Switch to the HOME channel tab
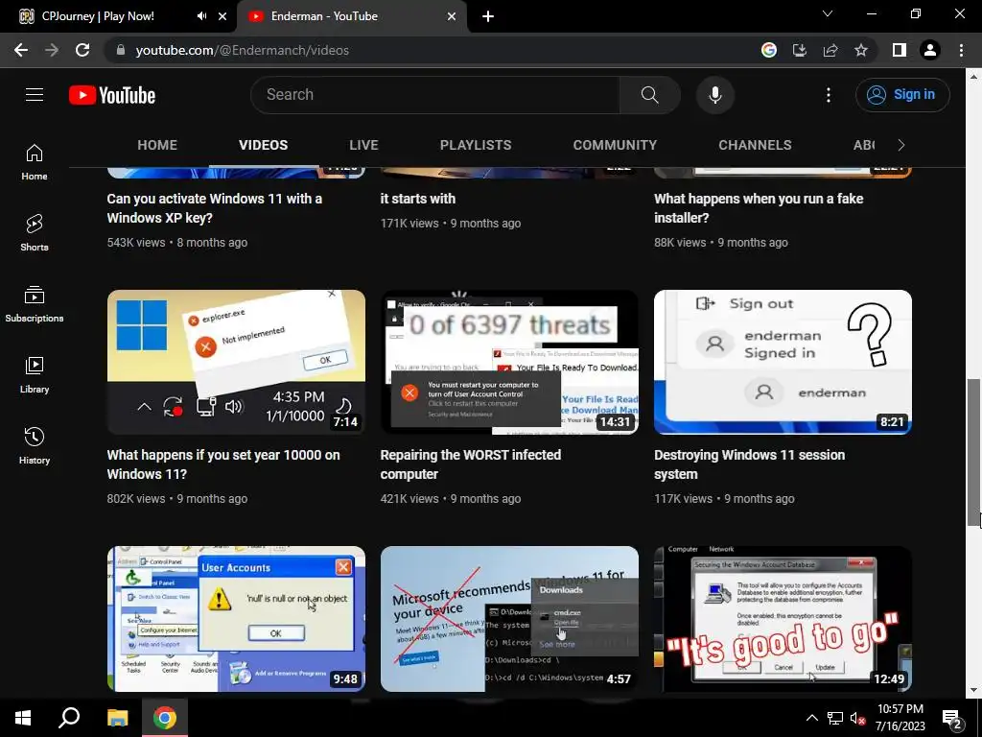This screenshot has width=982, height=737. (157, 145)
